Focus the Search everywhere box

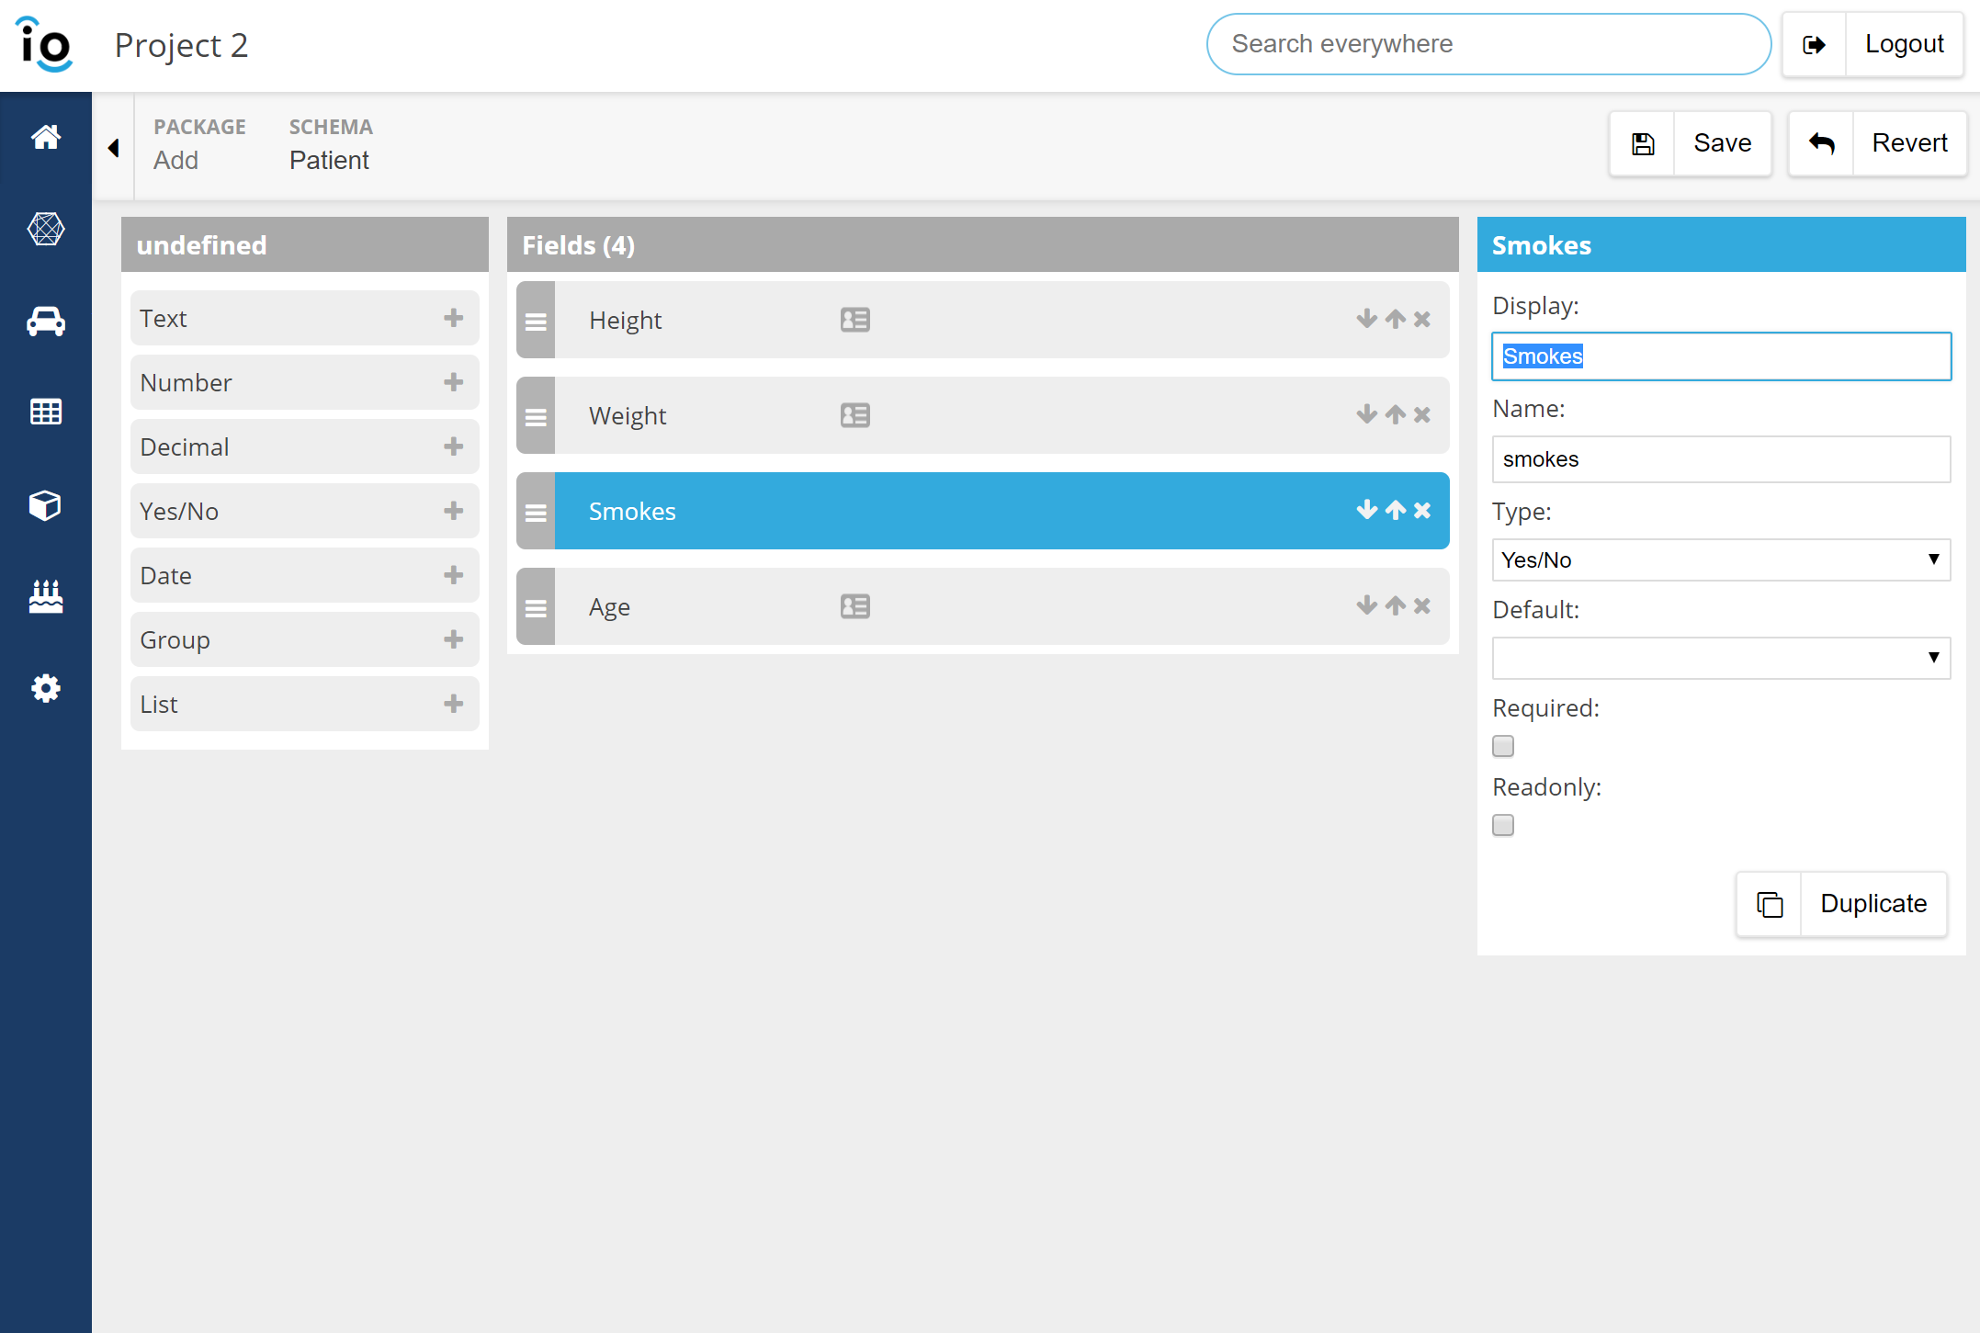(x=1488, y=44)
